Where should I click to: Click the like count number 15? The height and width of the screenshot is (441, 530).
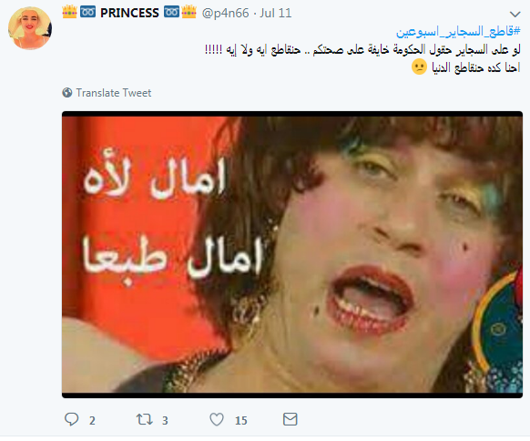[240, 420]
